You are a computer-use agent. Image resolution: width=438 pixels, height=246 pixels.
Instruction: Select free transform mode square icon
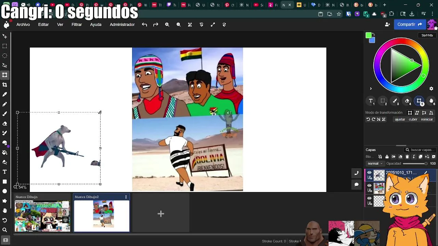[410, 113]
